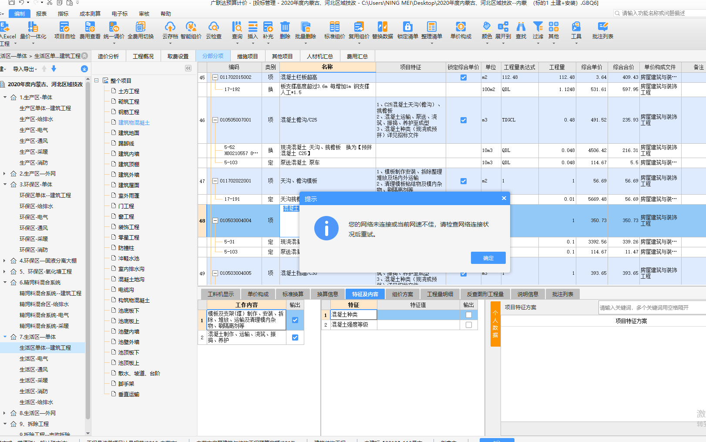Collapse 3.环保区-单体 tree node
The height and width of the screenshot is (442, 706).
5,185
